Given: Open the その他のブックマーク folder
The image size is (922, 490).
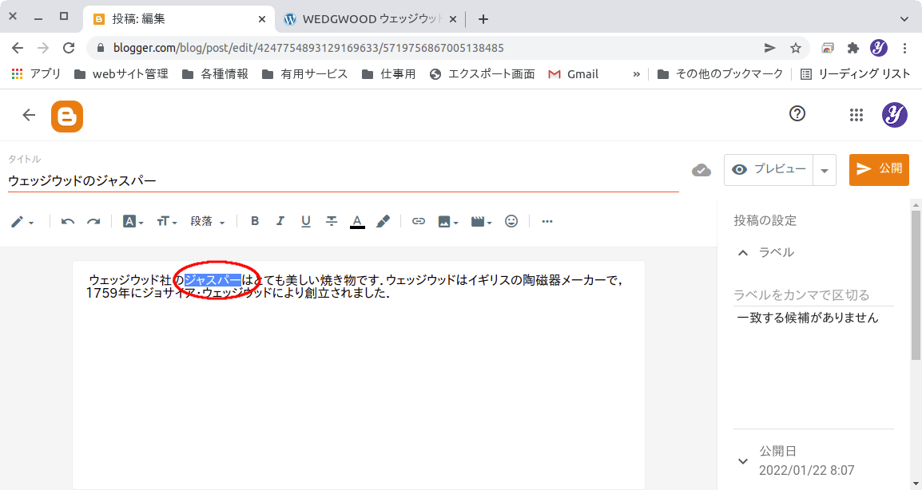Looking at the screenshot, I should click(721, 74).
